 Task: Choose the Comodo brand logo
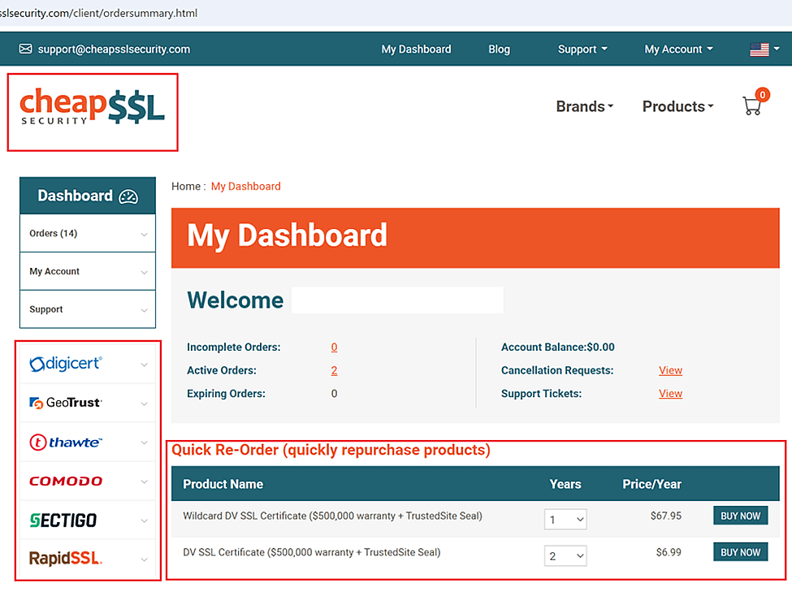click(66, 481)
